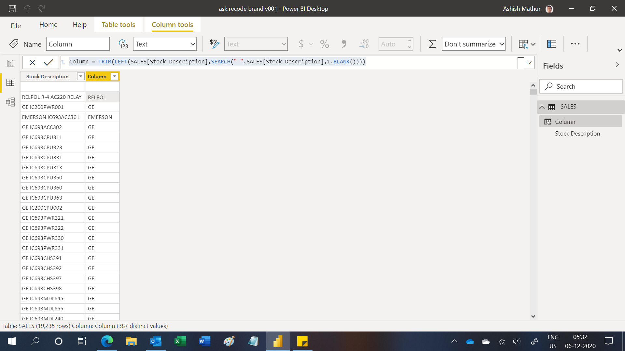Click the thousands separator comma icon

(x=344, y=44)
